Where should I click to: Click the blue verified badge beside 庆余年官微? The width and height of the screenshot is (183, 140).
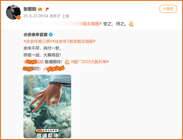(x=51, y=35)
